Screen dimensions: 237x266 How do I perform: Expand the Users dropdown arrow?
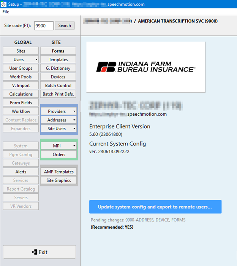(36, 60)
